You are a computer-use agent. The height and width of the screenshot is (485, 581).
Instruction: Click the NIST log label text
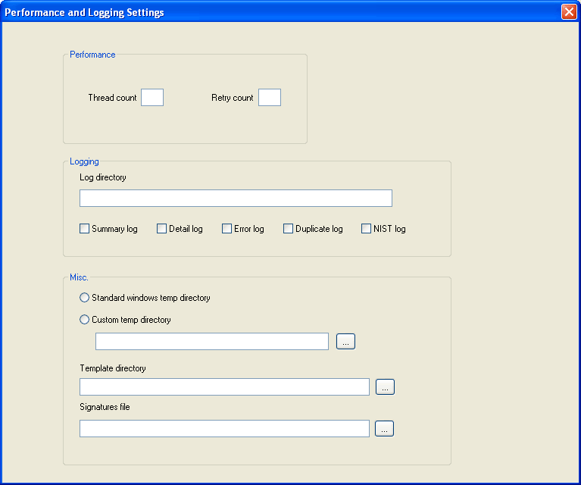coord(389,229)
